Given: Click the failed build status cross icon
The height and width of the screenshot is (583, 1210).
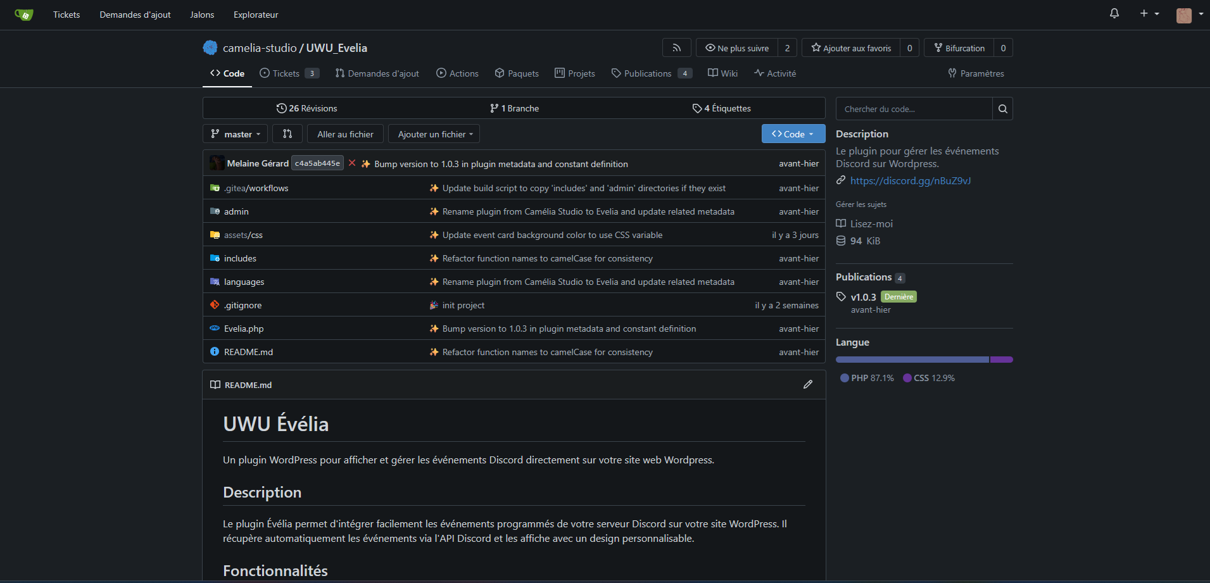Looking at the screenshot, I should pyautogui.click(x=352, y=163).
